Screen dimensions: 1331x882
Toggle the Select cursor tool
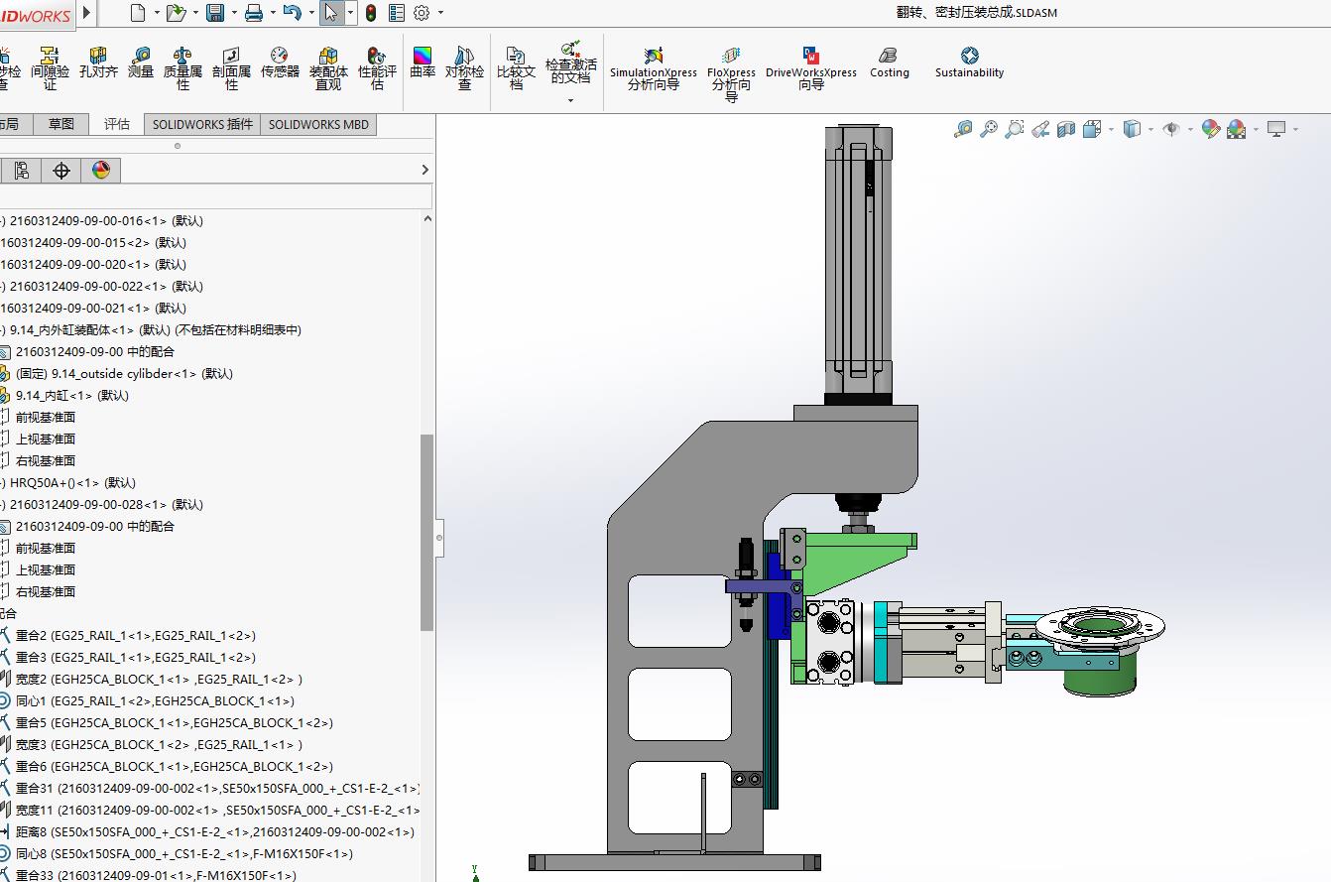tap(331, 13)
